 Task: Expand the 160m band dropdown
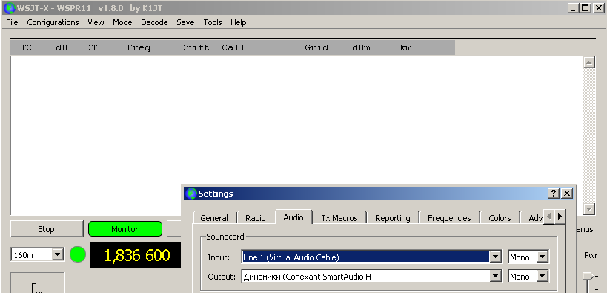(x=57, y=255)
